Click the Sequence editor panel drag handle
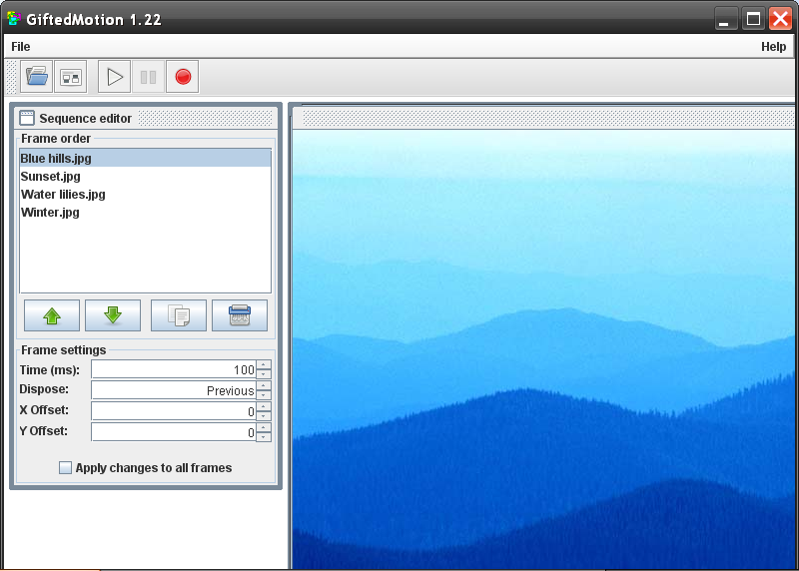The width and height of the screenshot is (799, 571). (x=206, y=118)
